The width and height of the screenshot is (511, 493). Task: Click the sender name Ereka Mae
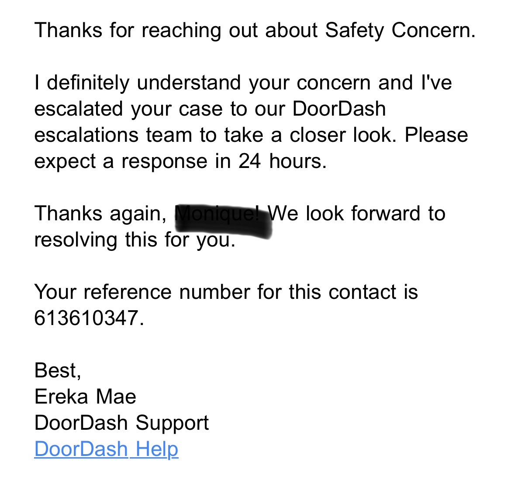85,397
